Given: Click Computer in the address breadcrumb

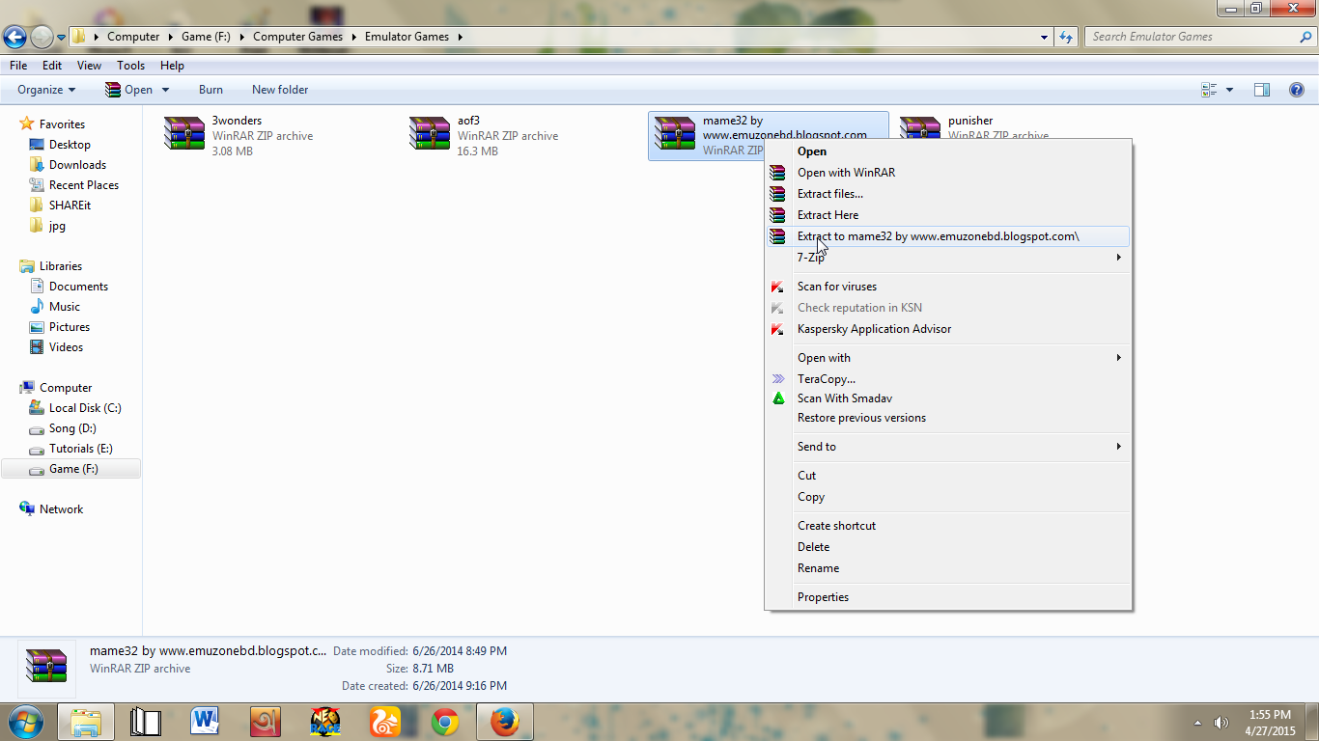Looking at the screenshot, I should pos(133,37).
